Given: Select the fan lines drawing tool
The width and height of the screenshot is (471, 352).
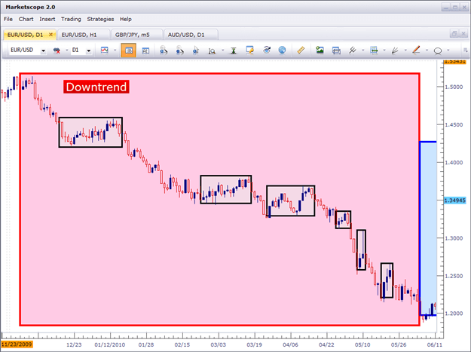Looking at the screenshot, I should (395, 51).
